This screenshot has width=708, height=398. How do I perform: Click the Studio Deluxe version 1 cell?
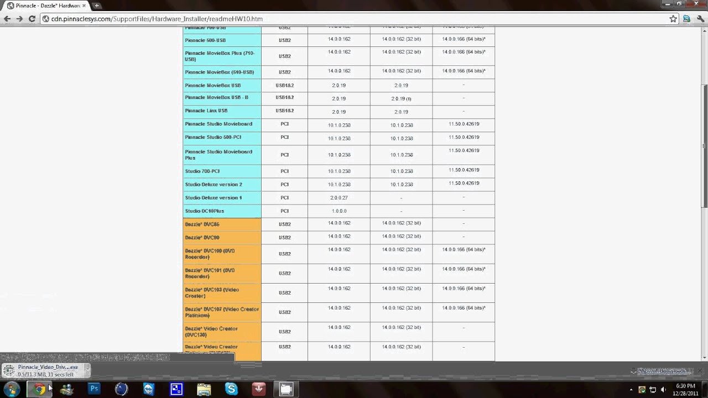(x=222, y=198)
